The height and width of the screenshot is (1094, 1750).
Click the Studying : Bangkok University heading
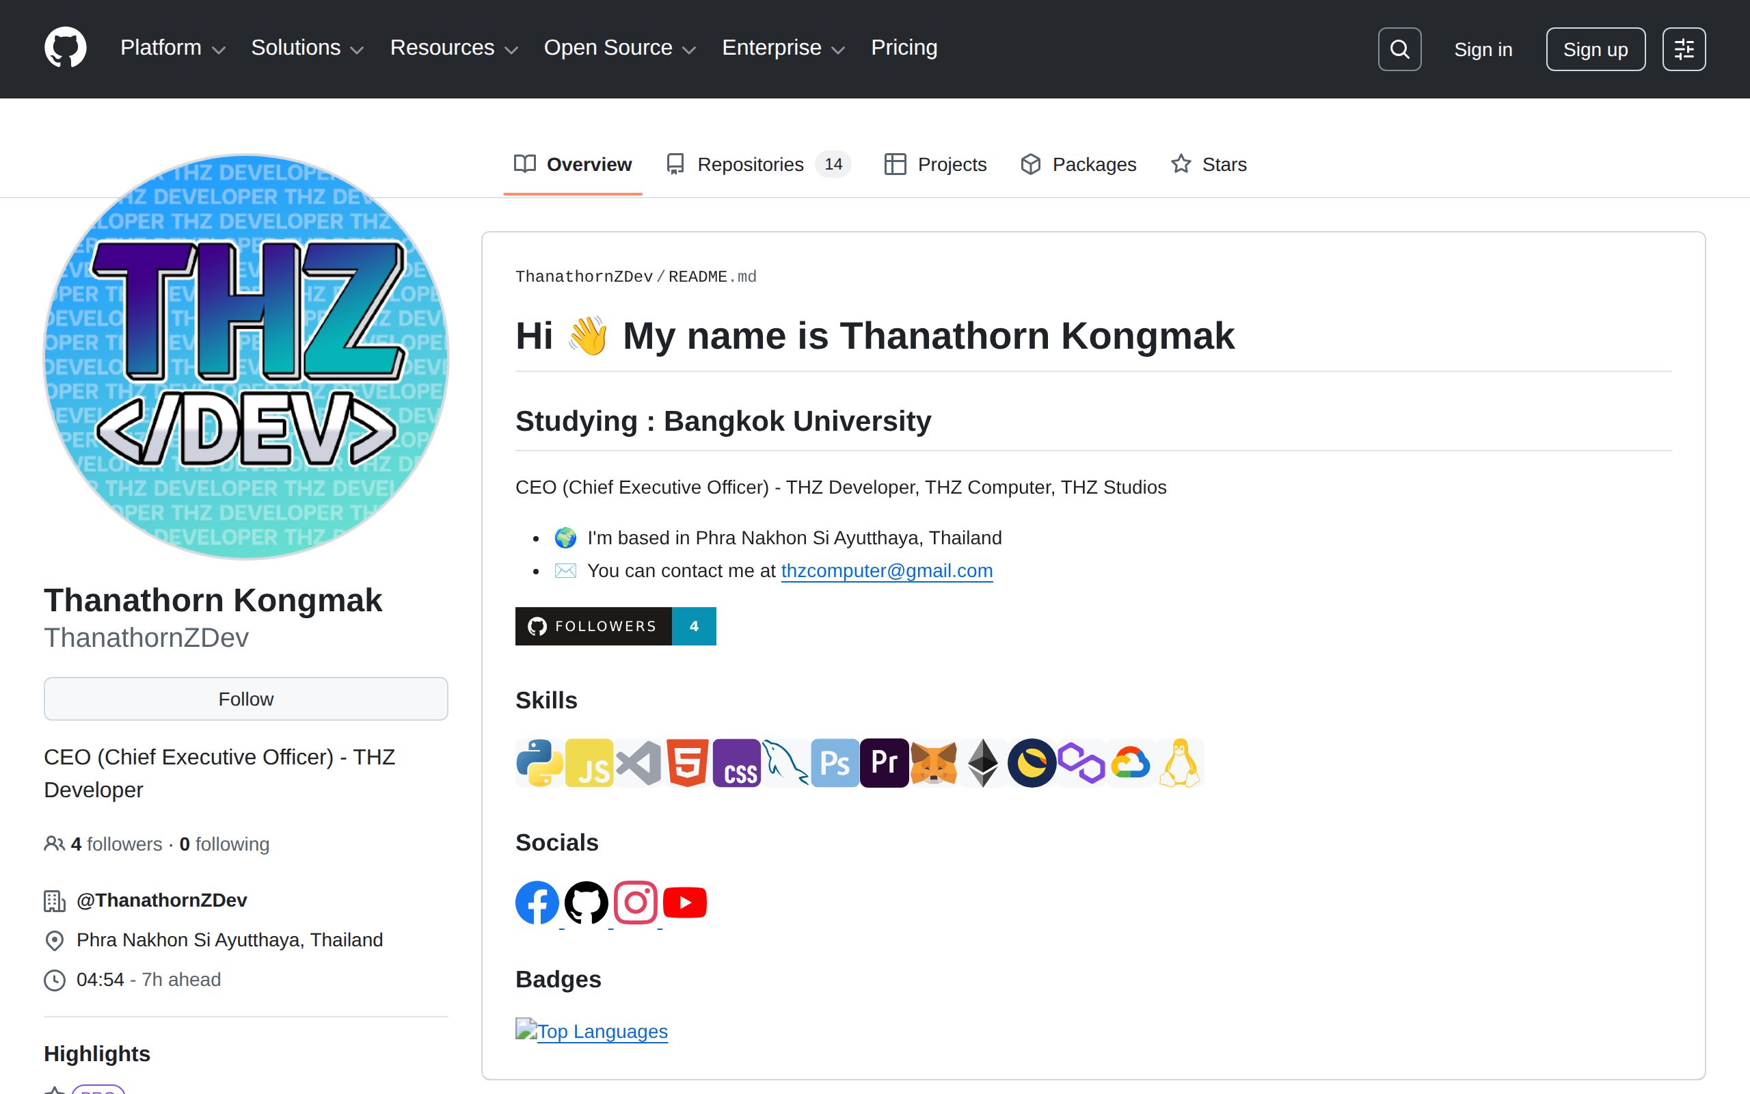coord(723,421)
